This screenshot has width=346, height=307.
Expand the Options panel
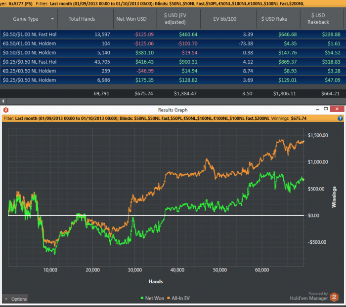point(15,299)
